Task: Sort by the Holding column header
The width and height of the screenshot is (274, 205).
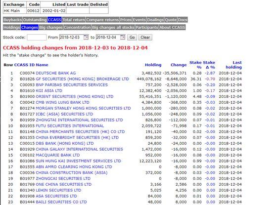Action: pos(153,65)
